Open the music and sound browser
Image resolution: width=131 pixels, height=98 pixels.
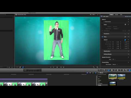(x=115, y=70)
